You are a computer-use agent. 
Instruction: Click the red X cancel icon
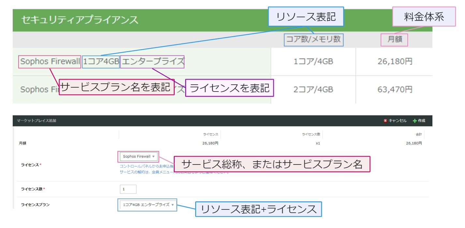click(385, 121)
